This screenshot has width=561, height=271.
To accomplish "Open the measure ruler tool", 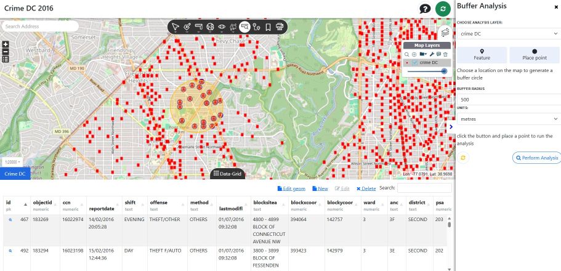I will click(199, 26).
